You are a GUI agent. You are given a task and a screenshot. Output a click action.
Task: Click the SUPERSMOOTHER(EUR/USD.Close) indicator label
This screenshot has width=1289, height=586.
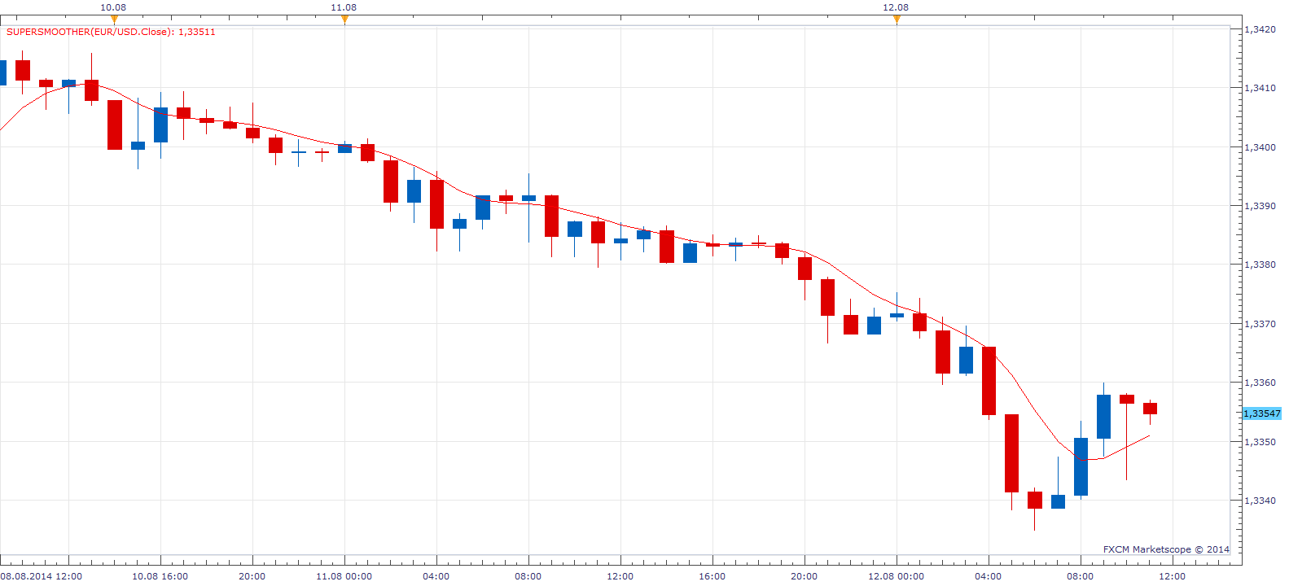click(x=111, y=32)
